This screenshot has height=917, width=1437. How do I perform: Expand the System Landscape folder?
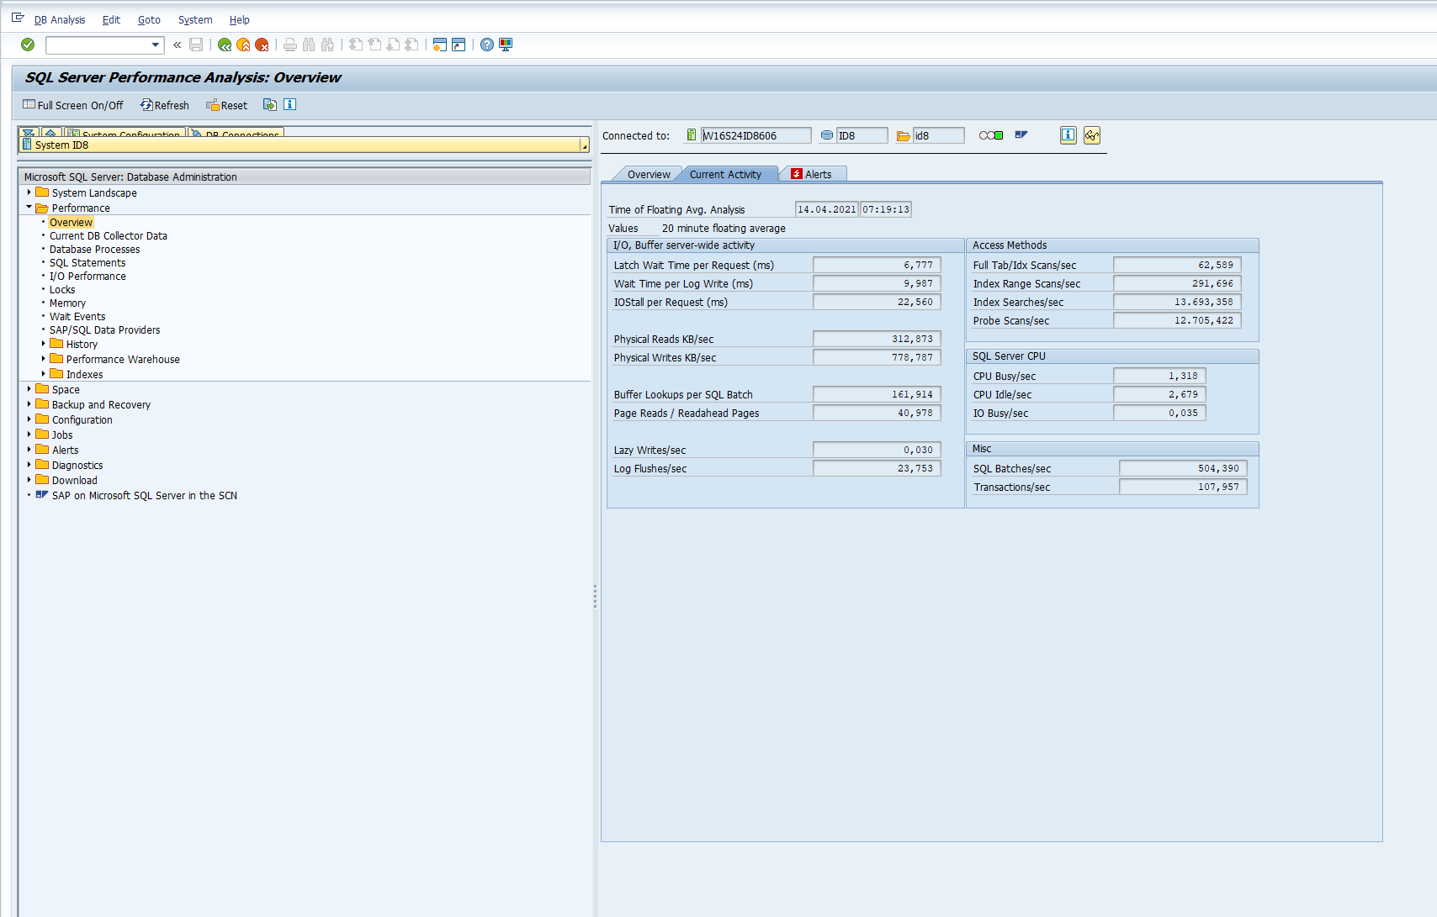pos(29,192)
